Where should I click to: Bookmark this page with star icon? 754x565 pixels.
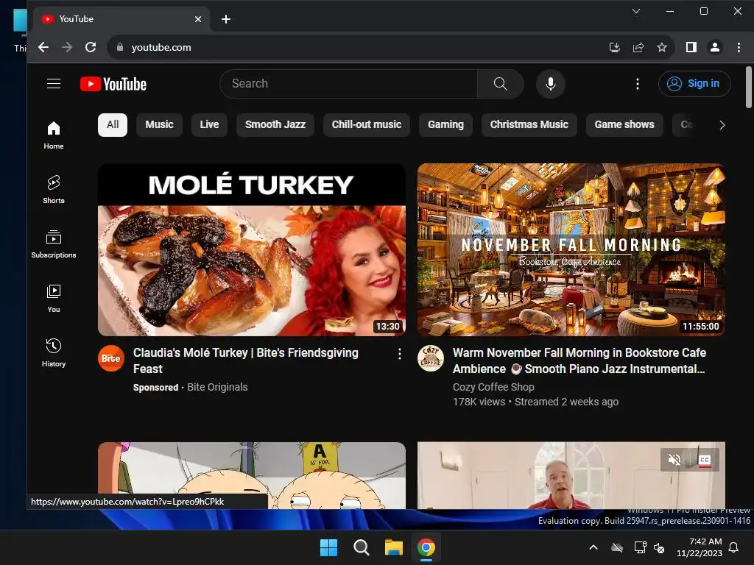coord(662,47)
